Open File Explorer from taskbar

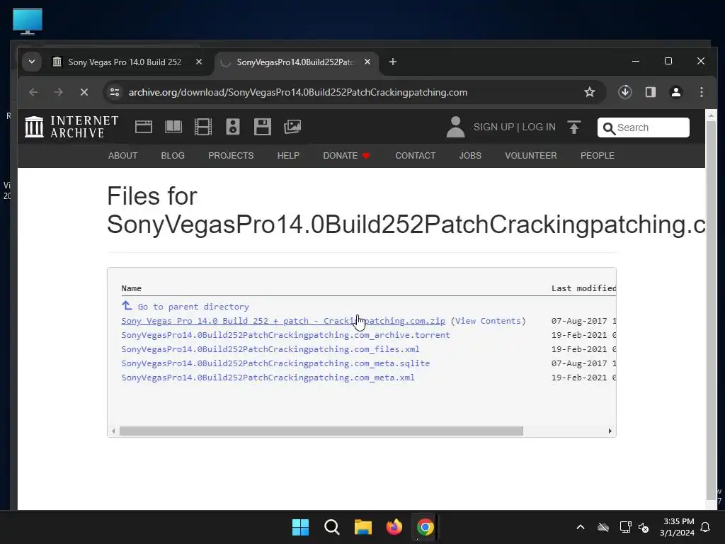point(363,527)
